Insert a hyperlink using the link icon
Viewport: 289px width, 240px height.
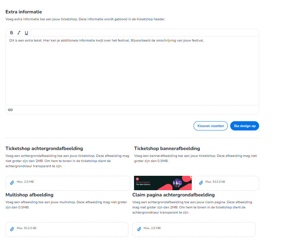10,110
